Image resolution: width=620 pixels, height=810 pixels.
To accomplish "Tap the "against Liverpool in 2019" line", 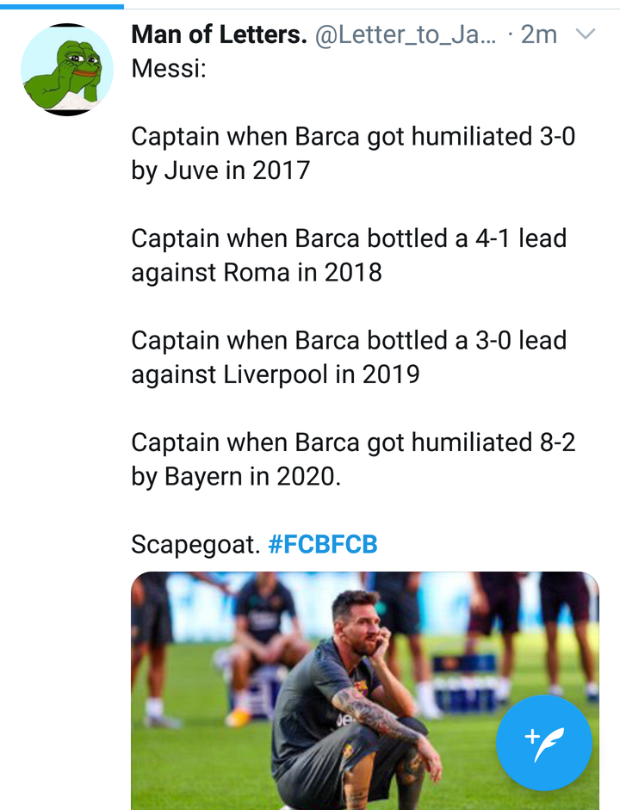I will pos(275,374).
